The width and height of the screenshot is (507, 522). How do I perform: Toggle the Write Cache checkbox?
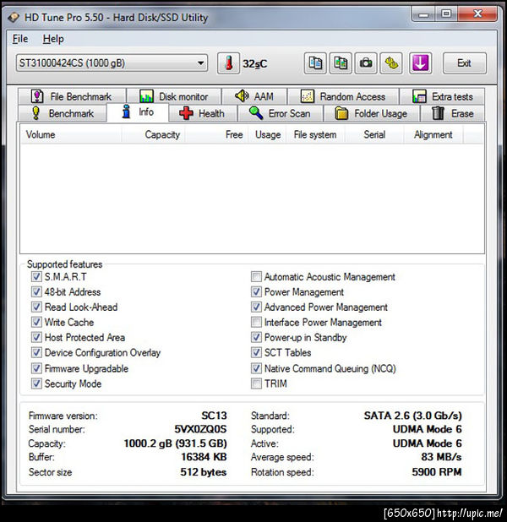(x=36, y=323)
